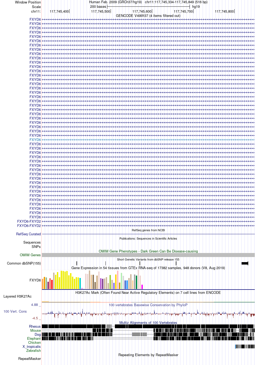Click the Mouse alignment label
This screenshot has width=255, height=365.
click(x=35, y=331)
